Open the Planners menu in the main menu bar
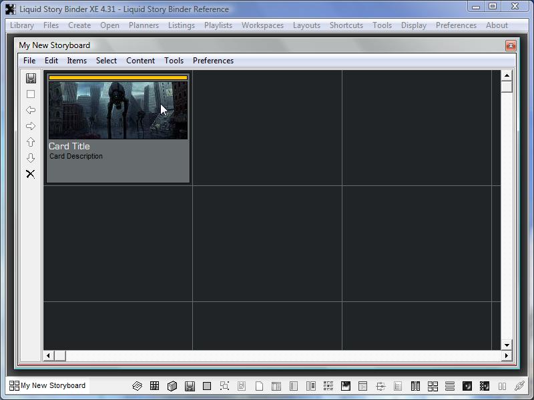Image resolution: width=534 pixels, height=400 pixels. pyautogui.click(x=144, y=25)
